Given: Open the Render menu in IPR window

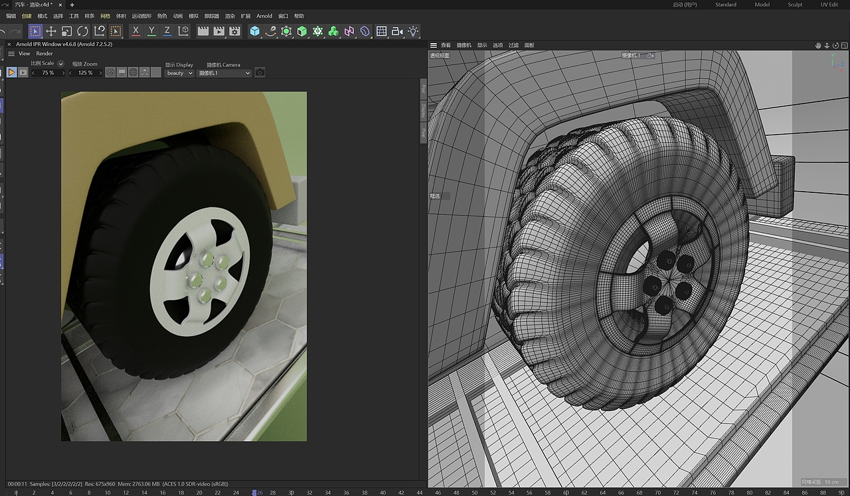Looking at the screenshot, I should click(x=44, y=54).
